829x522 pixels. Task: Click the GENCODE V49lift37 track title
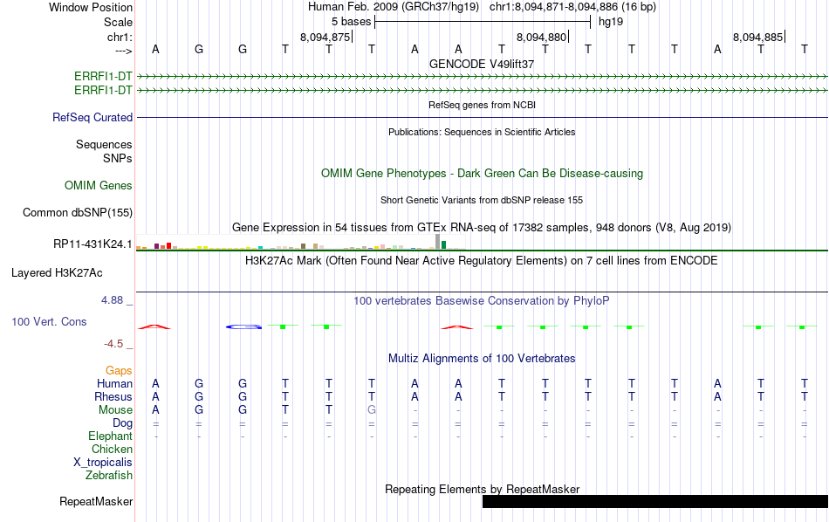click(x=481, y=64)
